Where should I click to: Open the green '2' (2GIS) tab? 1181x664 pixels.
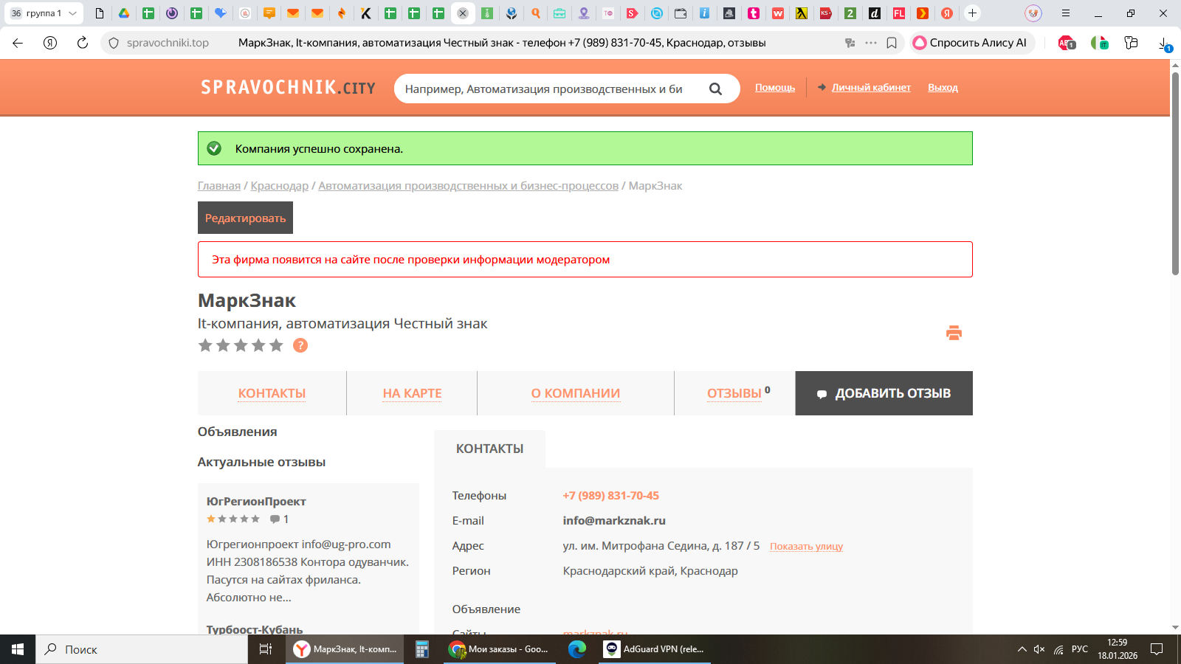(850, 13)
